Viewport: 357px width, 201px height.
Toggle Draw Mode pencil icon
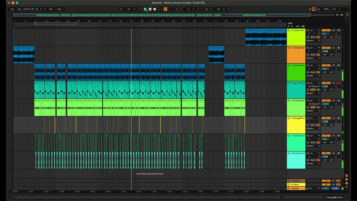tap(310, 9)
